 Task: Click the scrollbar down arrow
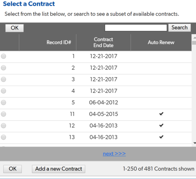[194, 143]
